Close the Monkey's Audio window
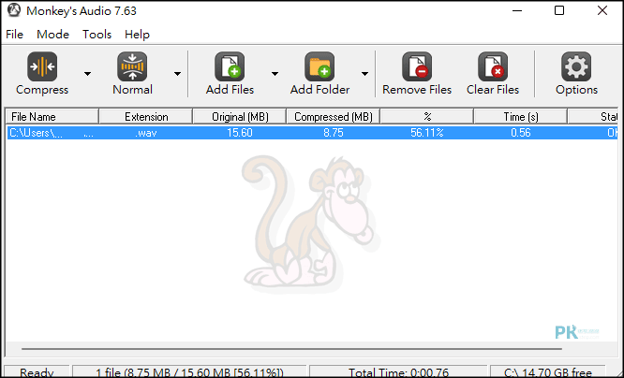This screenshot has height=378, width=624. (x=602, y=10)
